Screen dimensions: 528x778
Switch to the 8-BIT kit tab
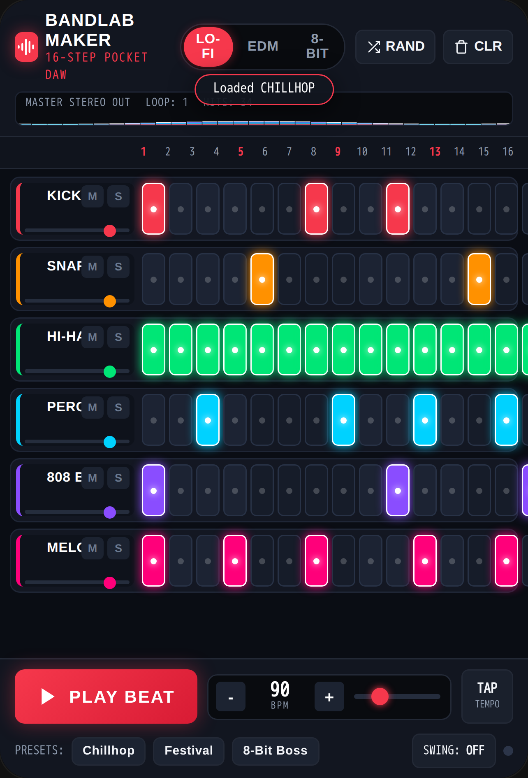317,47
